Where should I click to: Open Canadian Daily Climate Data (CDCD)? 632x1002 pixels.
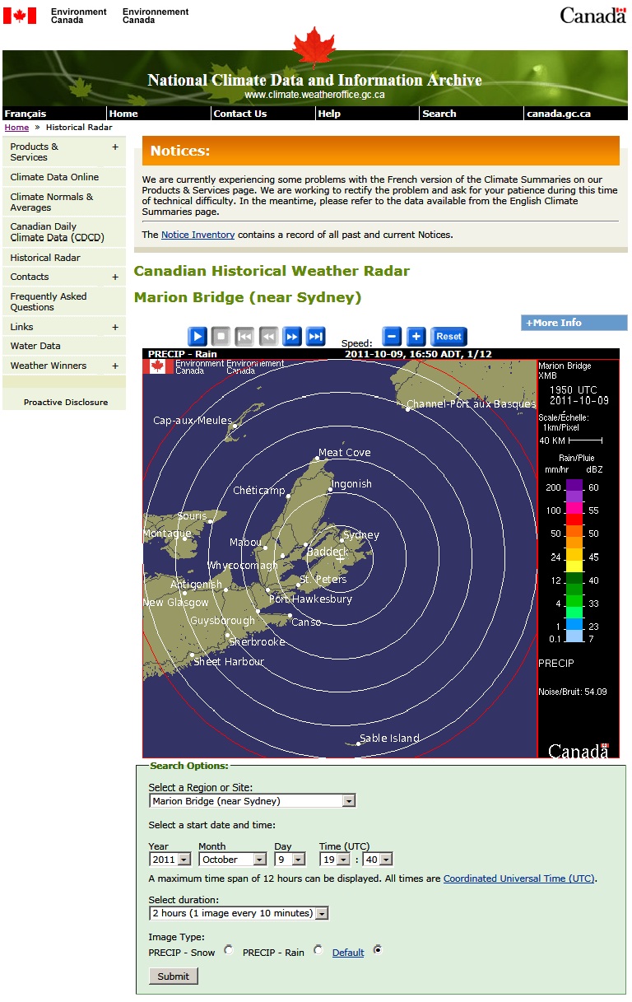pyautogui.click(x=58, y=232)
